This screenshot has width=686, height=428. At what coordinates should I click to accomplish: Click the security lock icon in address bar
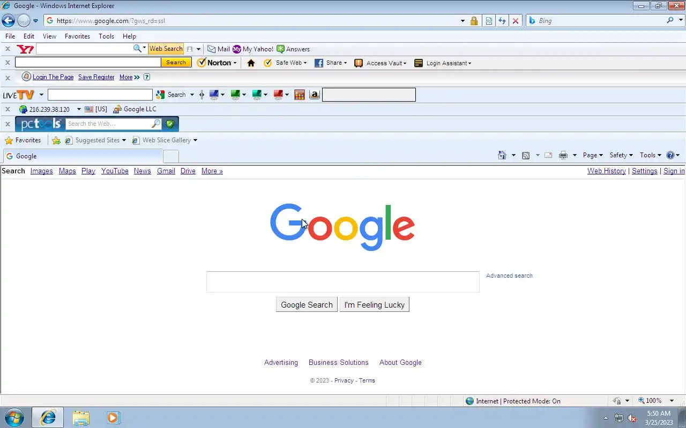[474, 21]
